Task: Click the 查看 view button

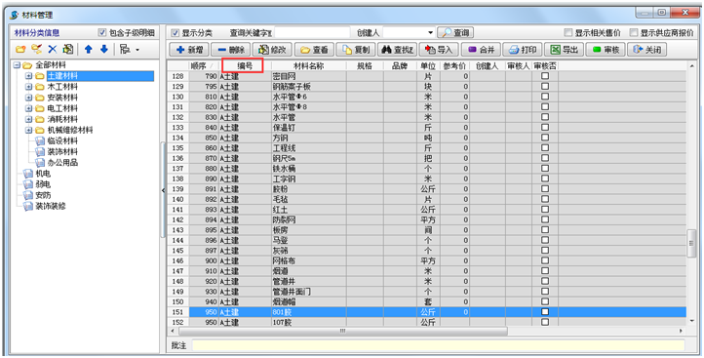Action: pos(314,50)
